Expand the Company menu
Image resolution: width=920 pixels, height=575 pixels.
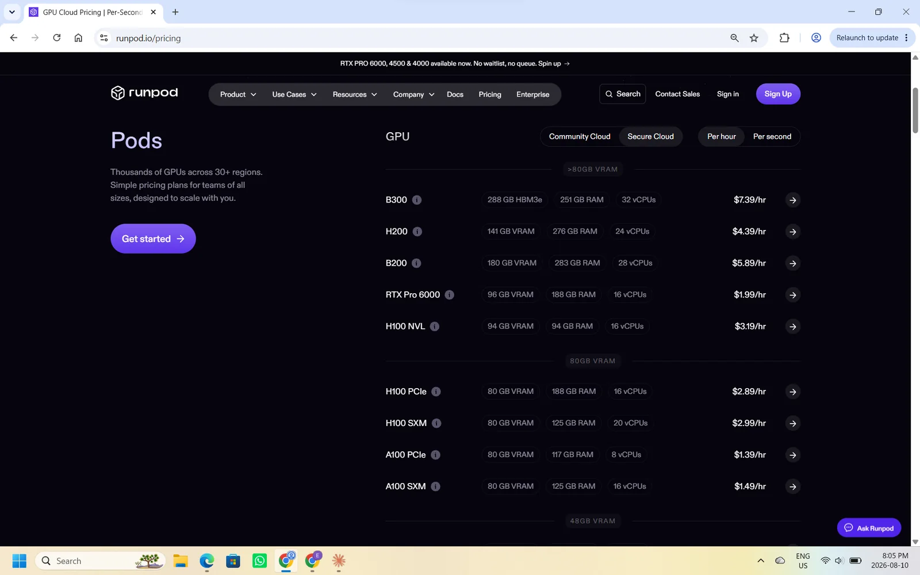click(x=413, y=94)
